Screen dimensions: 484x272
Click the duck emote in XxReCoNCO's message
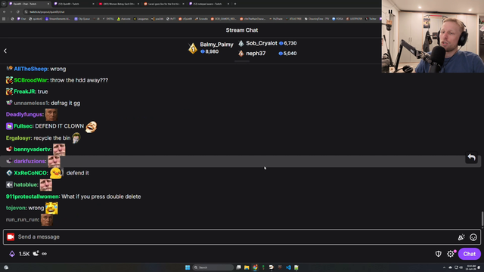pos(56,173)
